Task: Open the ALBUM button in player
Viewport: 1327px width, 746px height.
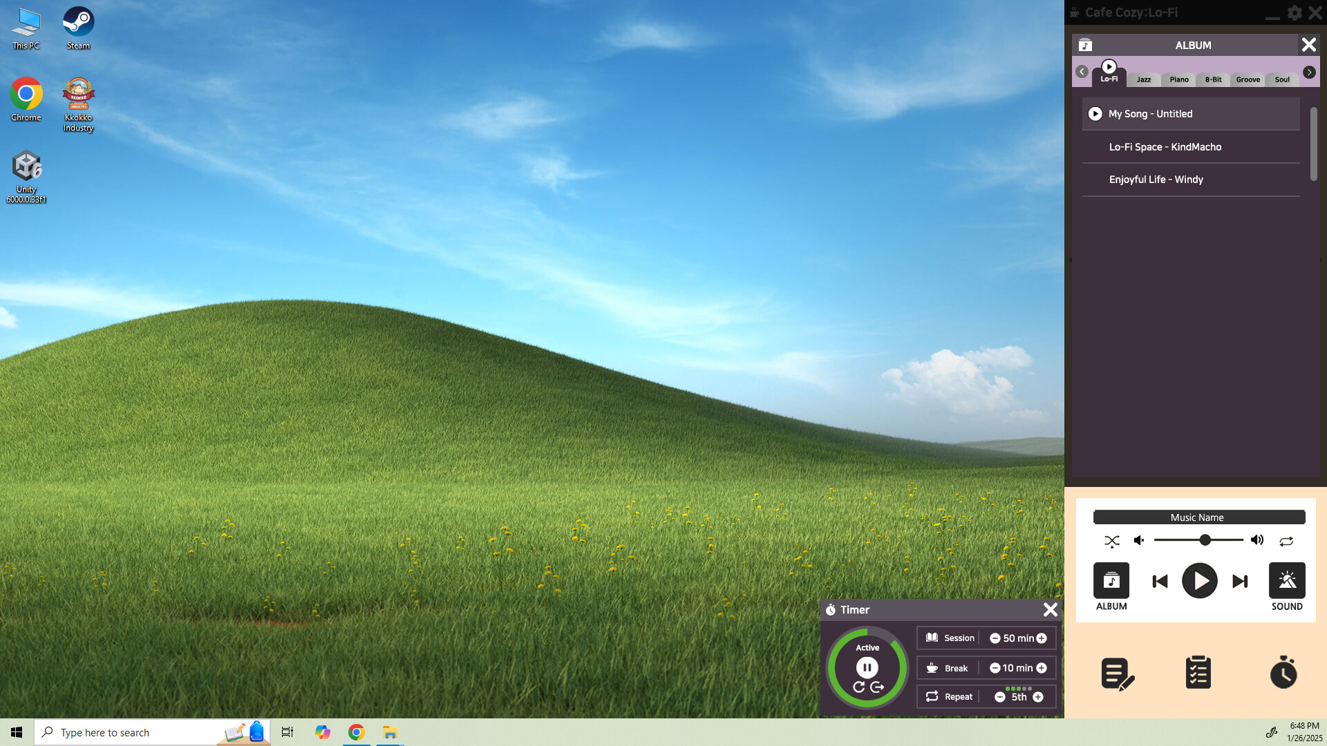Action: tap(1111, 586)
